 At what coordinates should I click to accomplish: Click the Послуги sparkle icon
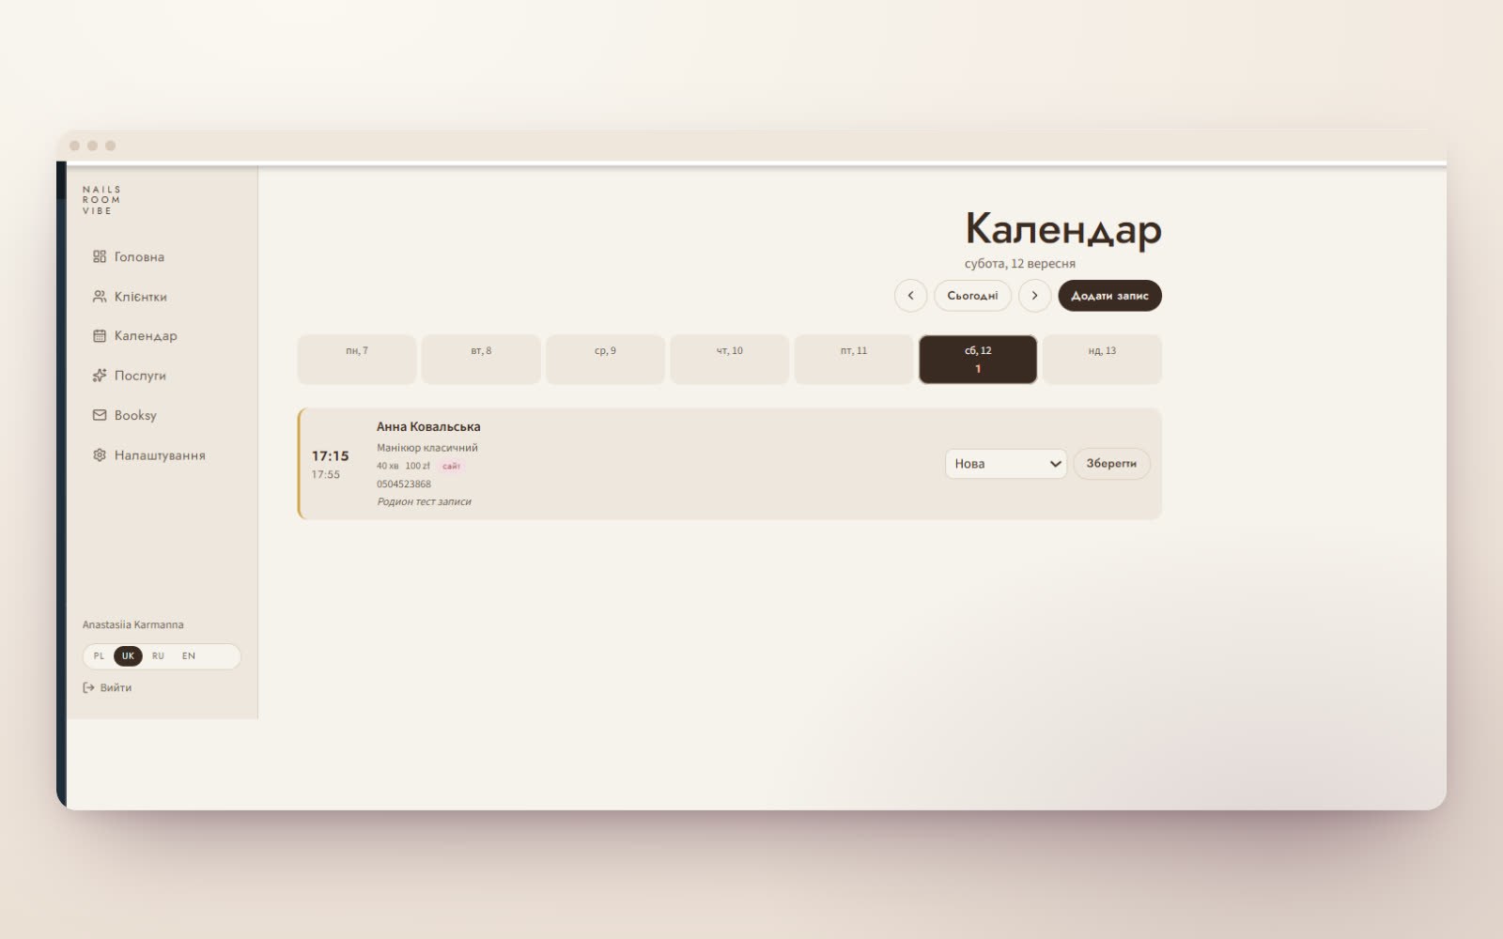pos(100,376)
